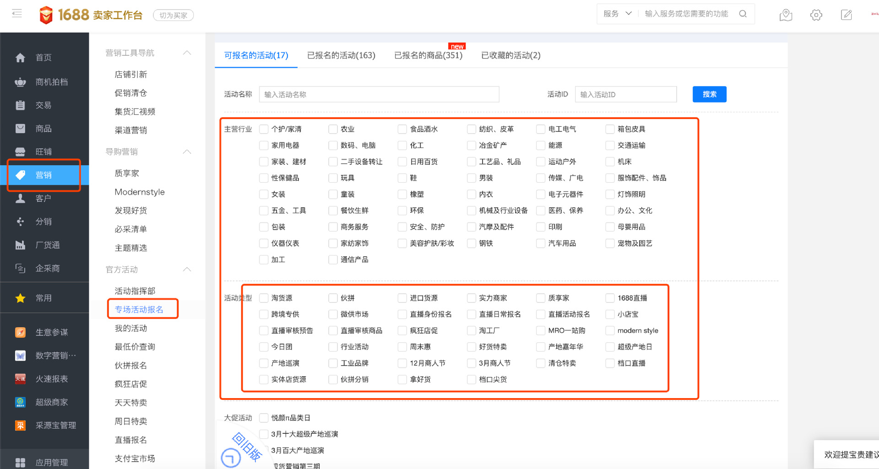Check the 个护/家清 industry checkbox
The height and width of the screenshot is (469, 879).
(x=264, y=129)
